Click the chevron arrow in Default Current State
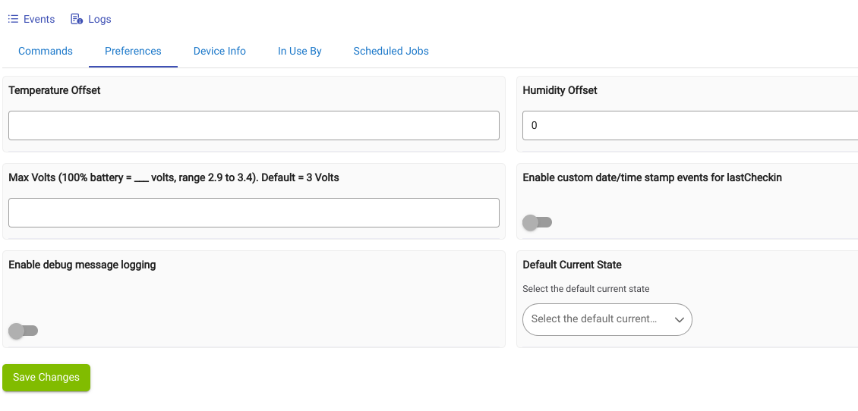Screen dimensions: 858x411 point(679,320)
